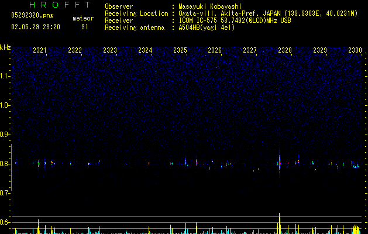
Task: Click the 2329 time marker
Action: click(320, 50)
